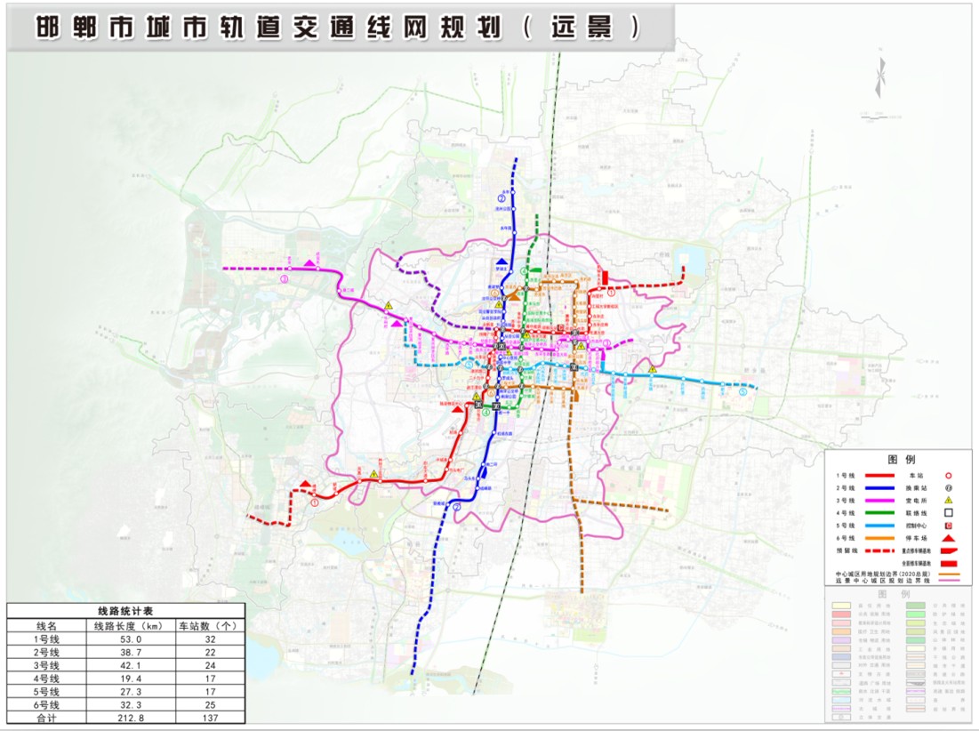Click the 换乘站 transfer station legend icon
The image size is (979, 731).
(949, 489)
